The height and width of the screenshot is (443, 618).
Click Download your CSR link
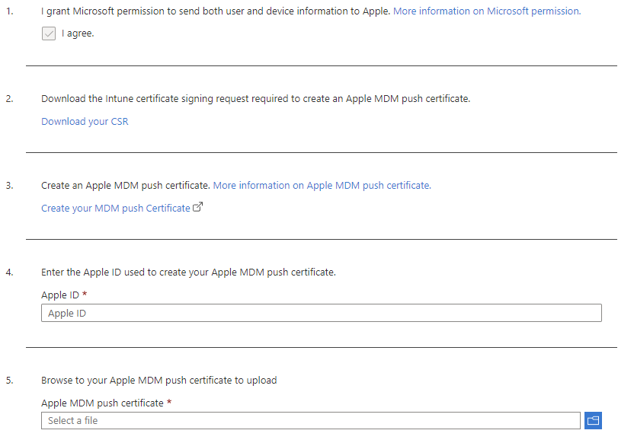coord(85,121)
